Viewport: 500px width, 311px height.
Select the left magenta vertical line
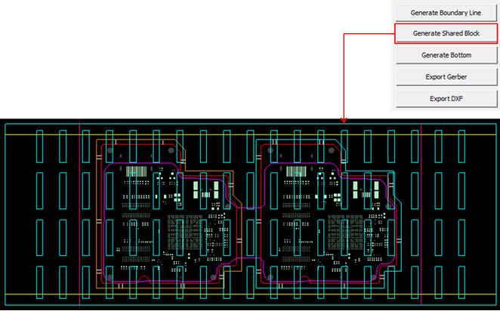[x=79, y=226]
